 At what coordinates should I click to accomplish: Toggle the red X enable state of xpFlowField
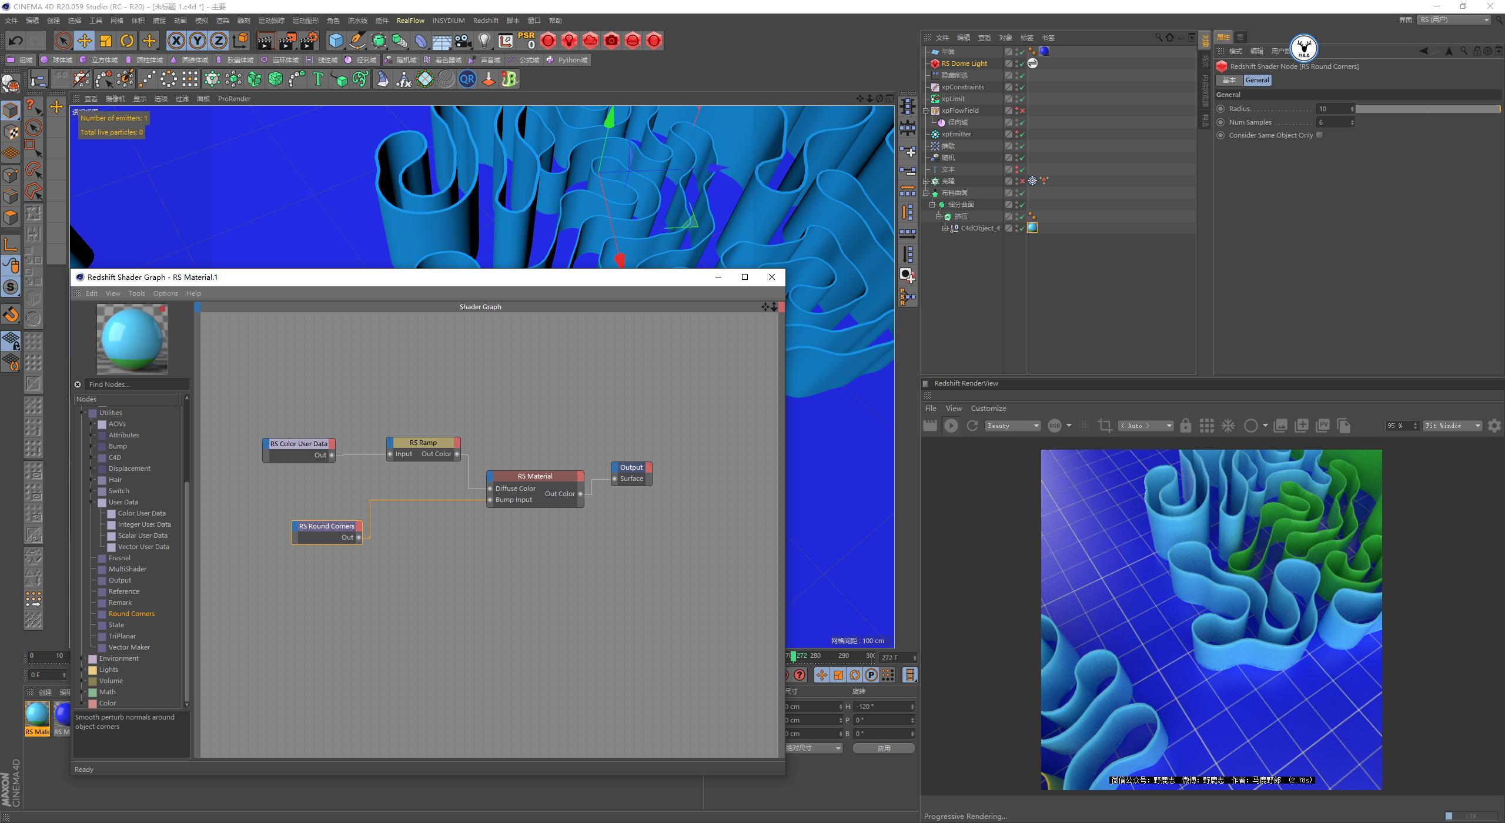click(x=1022, y=111)
